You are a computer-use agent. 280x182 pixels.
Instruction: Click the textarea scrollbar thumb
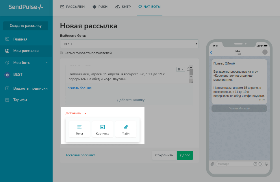tap(191, 72)
